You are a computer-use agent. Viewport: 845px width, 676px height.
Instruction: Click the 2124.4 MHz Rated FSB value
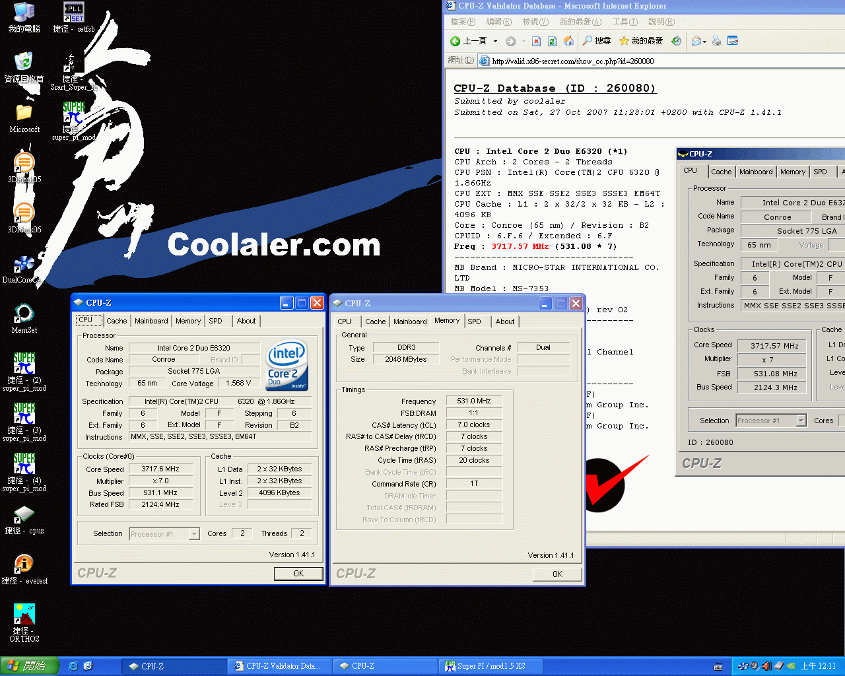[160, 505]
